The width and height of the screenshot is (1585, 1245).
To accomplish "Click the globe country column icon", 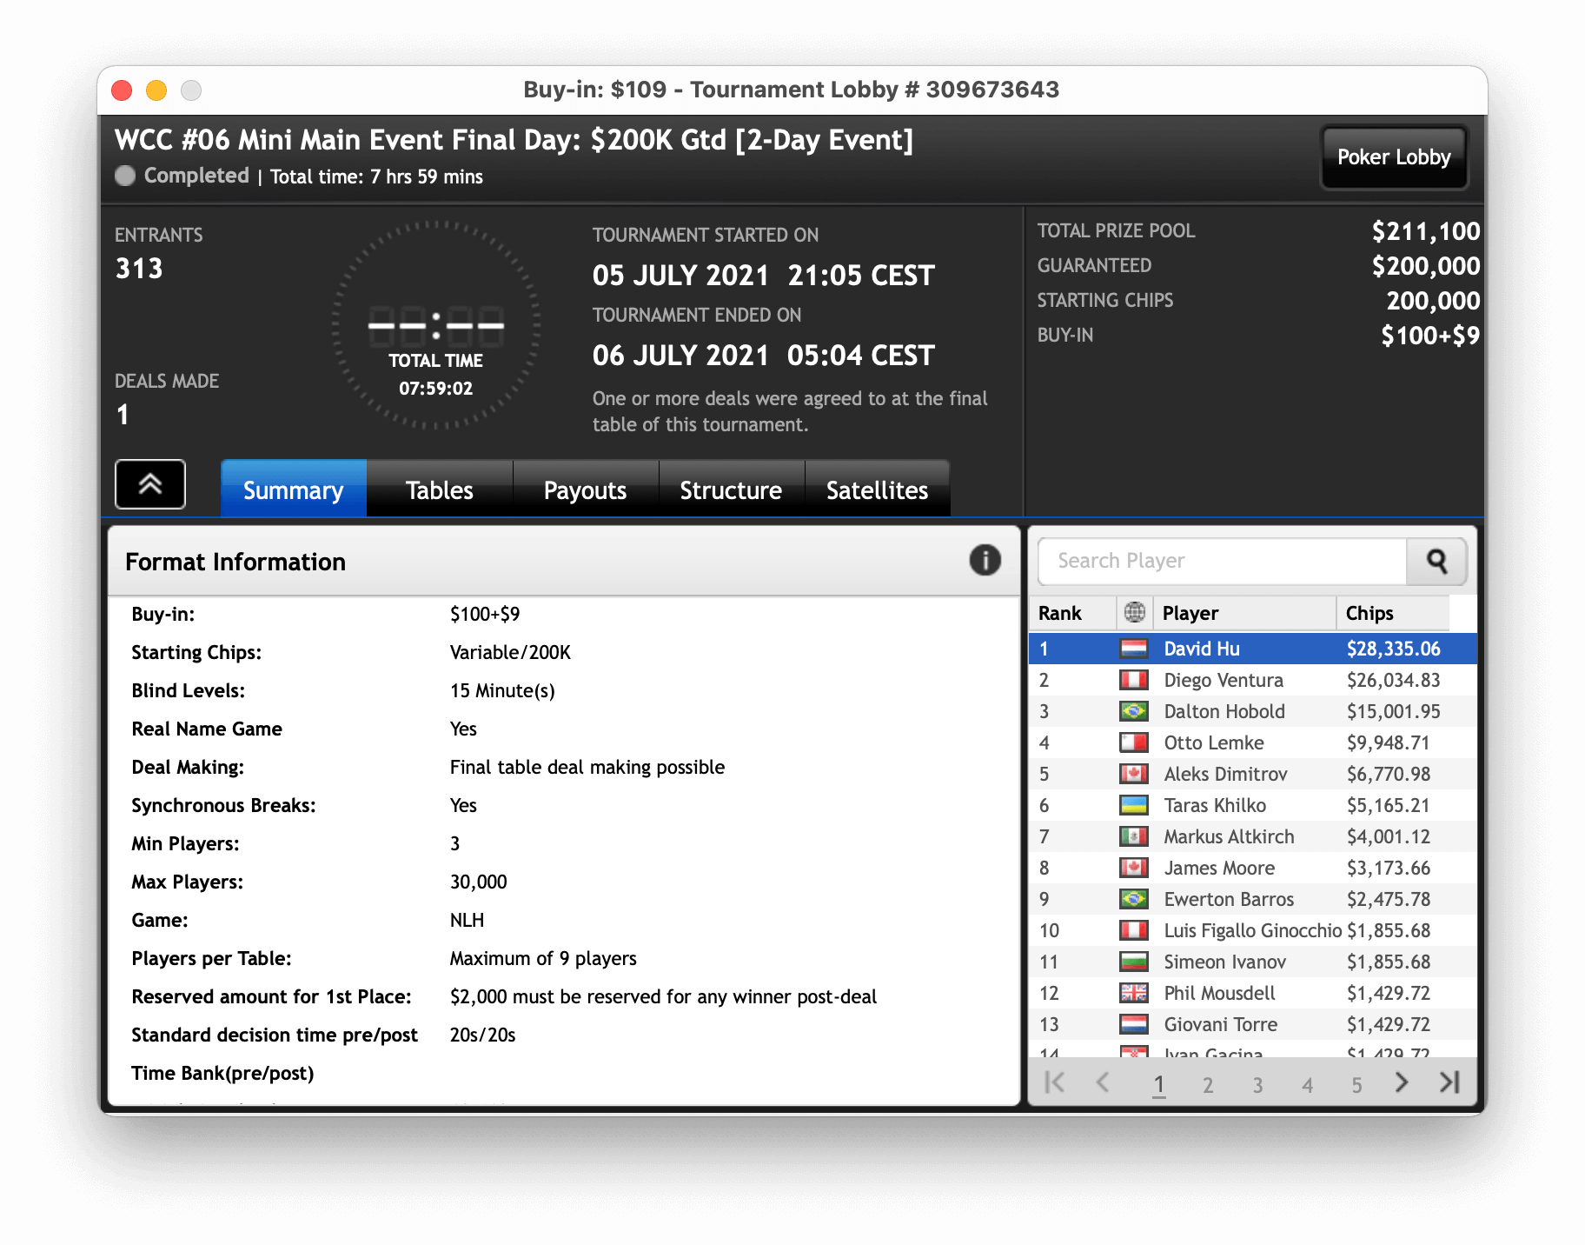I will pyautogui.click(x=1134, y=613).
